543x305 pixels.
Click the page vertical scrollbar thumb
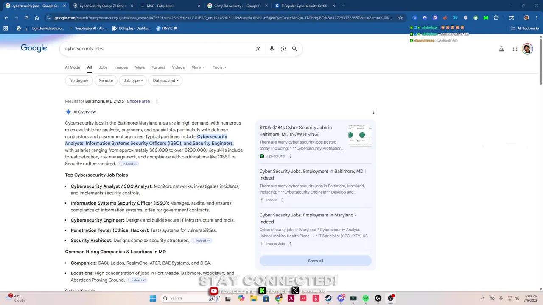click(x=541, y=61)
